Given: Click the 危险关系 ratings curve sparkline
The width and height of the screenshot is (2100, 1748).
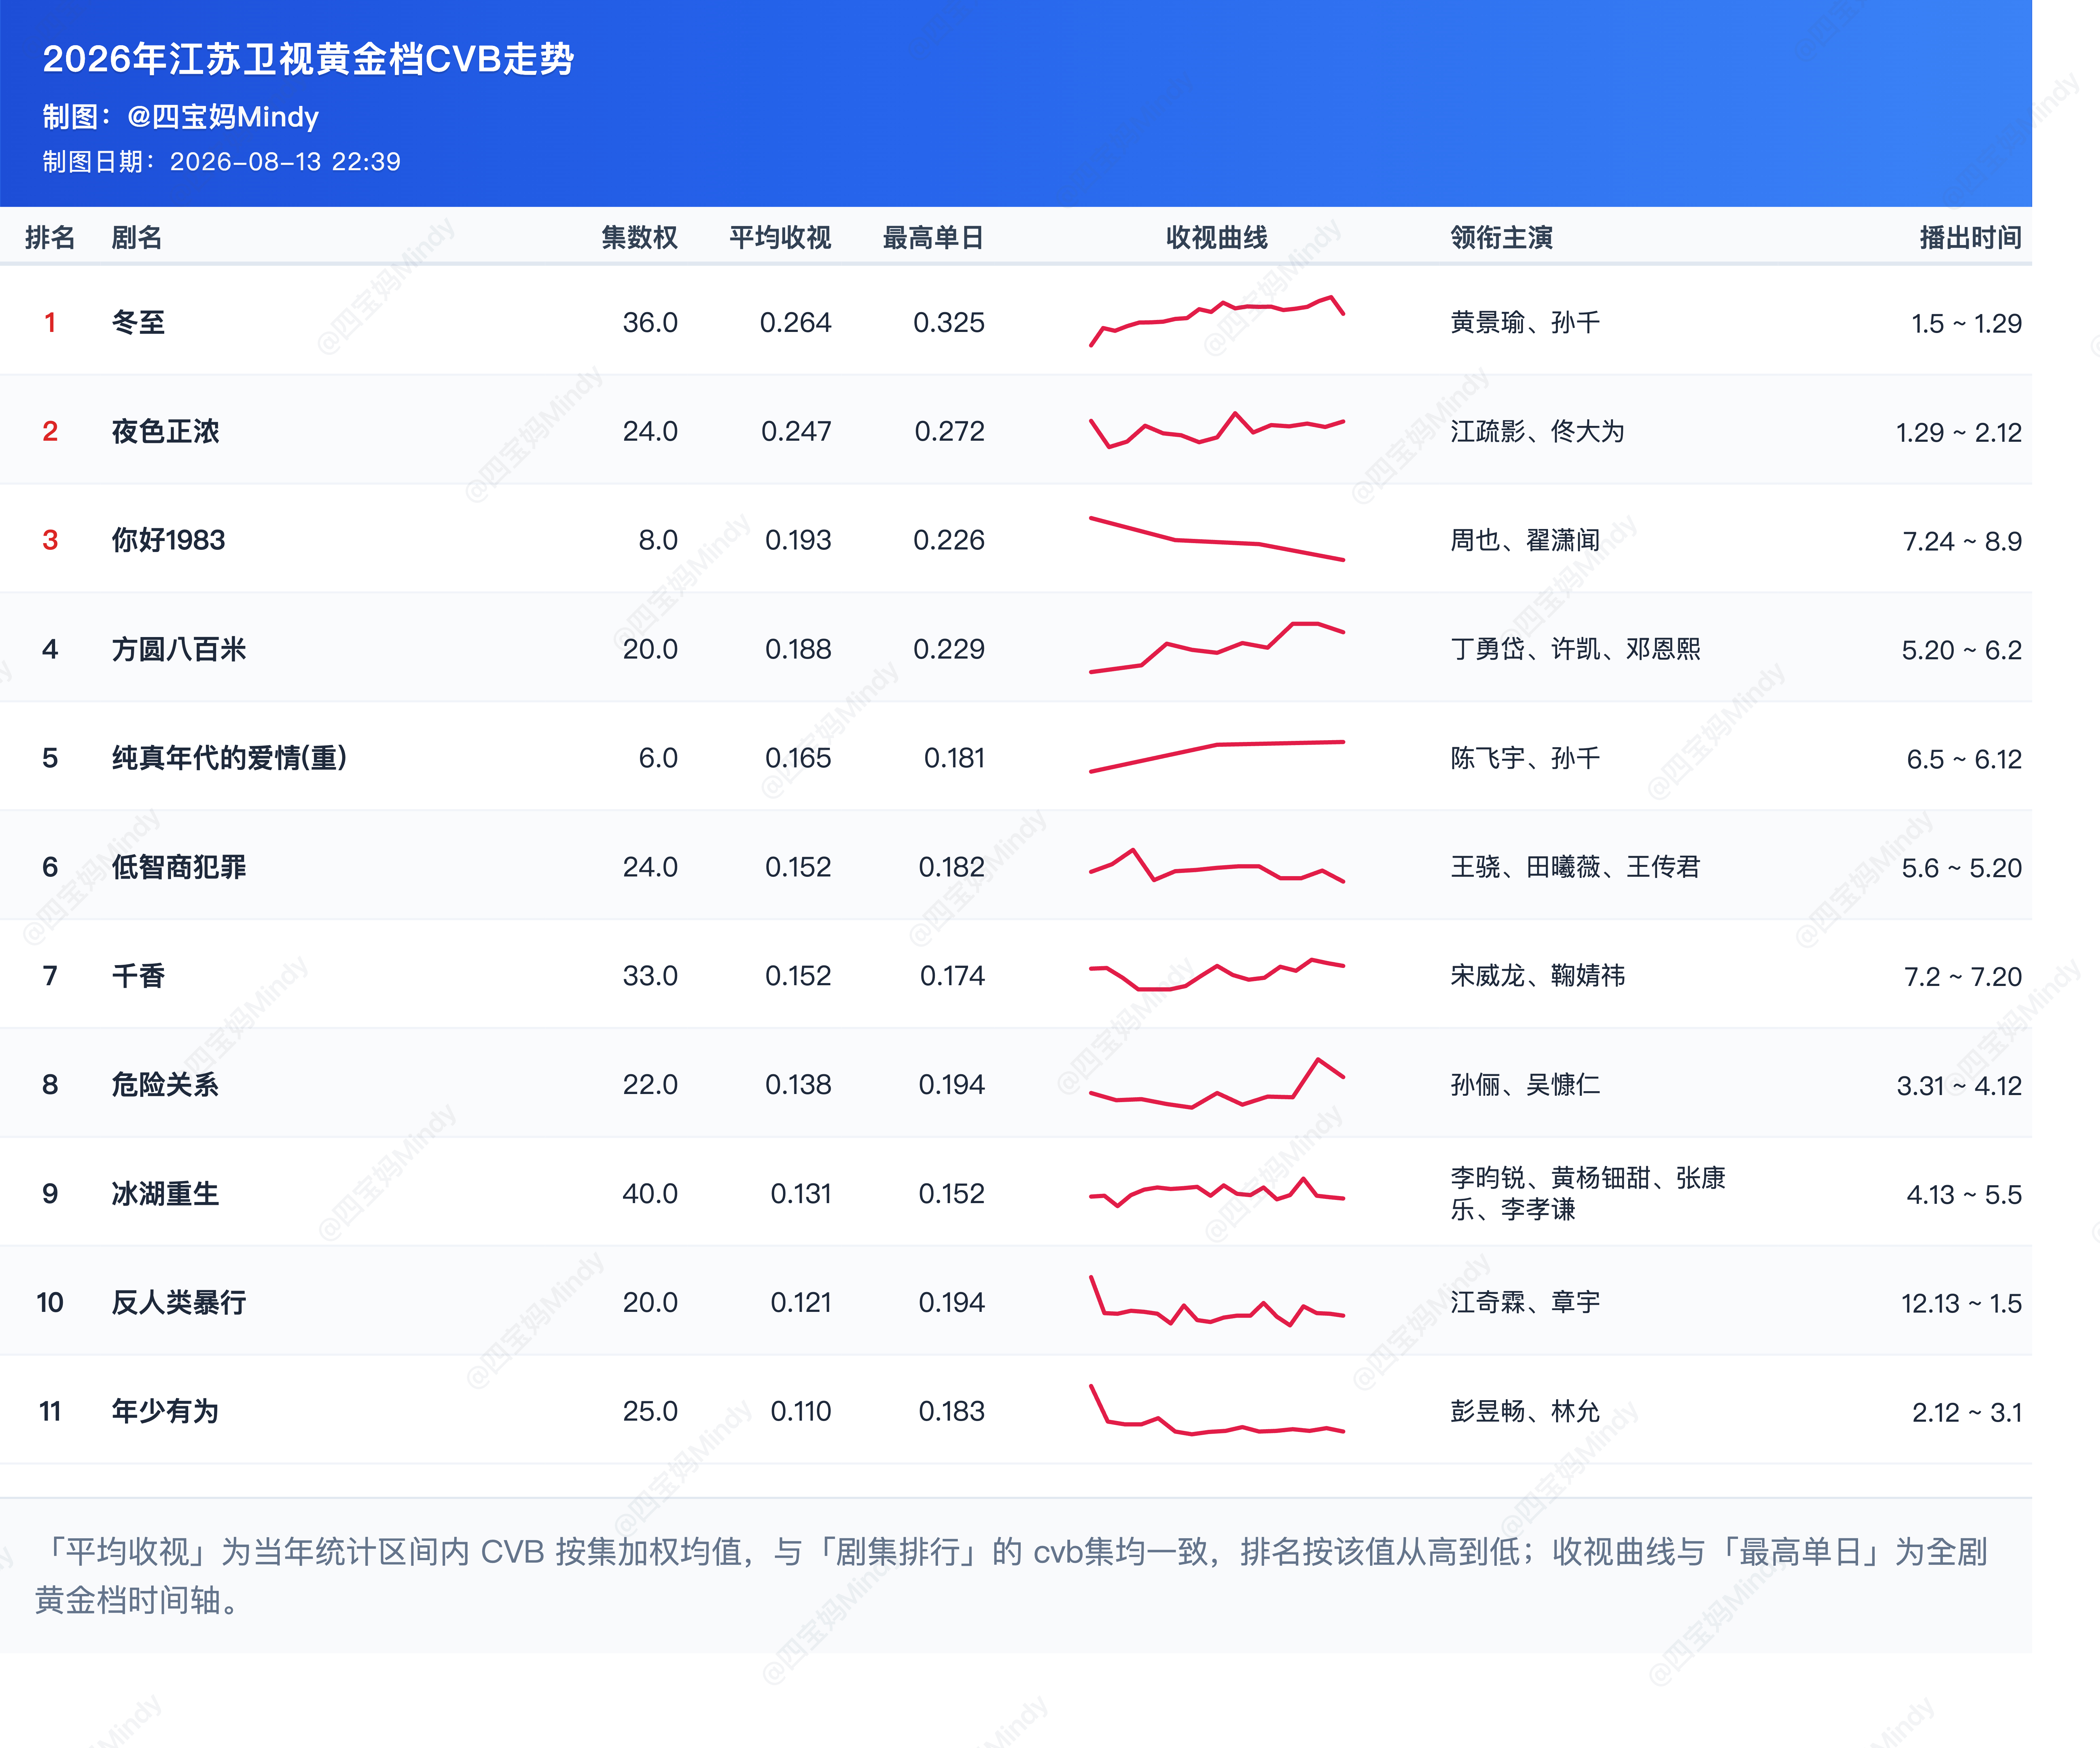Looking at the screenshot, I should point(1217,1083).
